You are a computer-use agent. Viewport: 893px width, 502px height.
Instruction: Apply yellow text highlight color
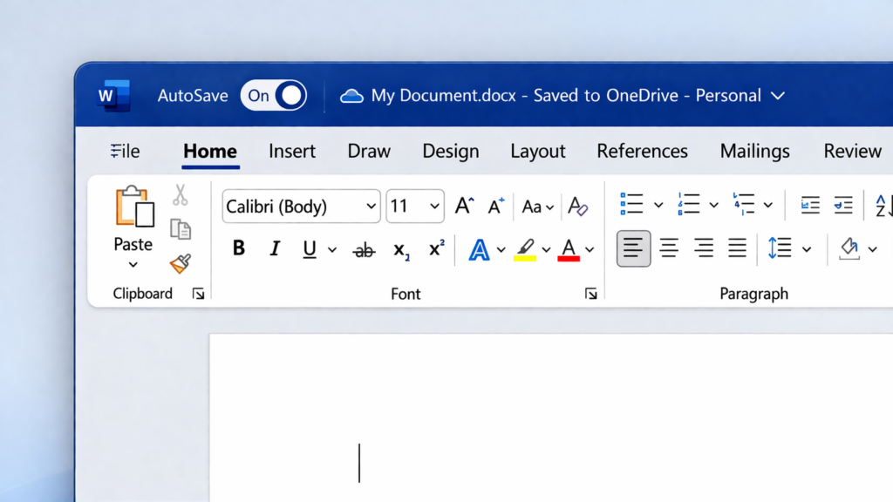click(x=524, y=249)
